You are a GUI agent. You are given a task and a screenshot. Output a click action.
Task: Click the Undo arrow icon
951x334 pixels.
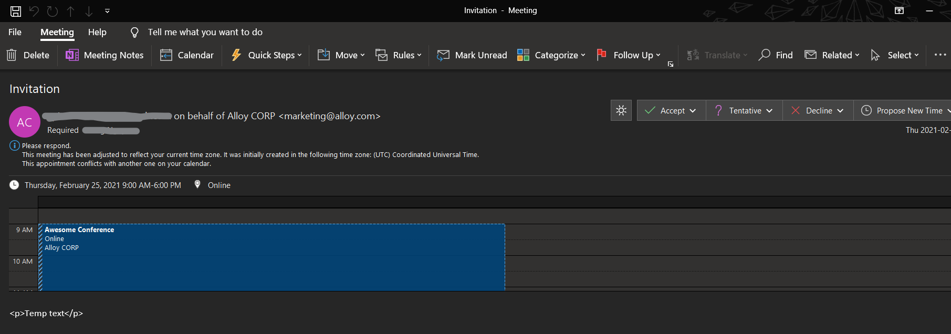[x=34, y=11]
